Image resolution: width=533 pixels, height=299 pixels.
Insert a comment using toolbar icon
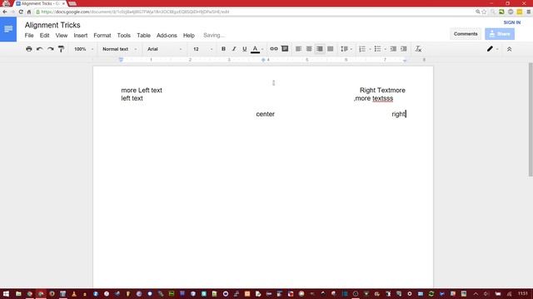click(285, 49)
